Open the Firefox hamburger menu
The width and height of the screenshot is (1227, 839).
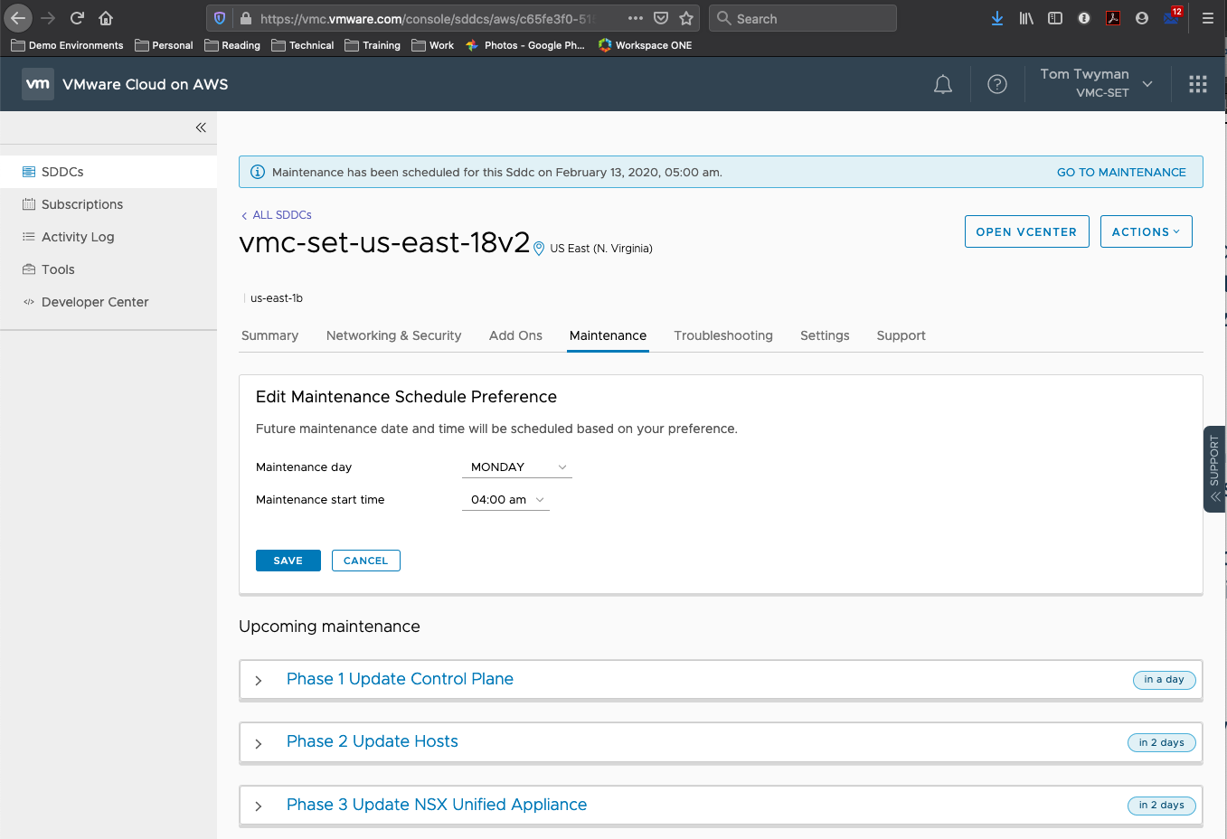1207,18
